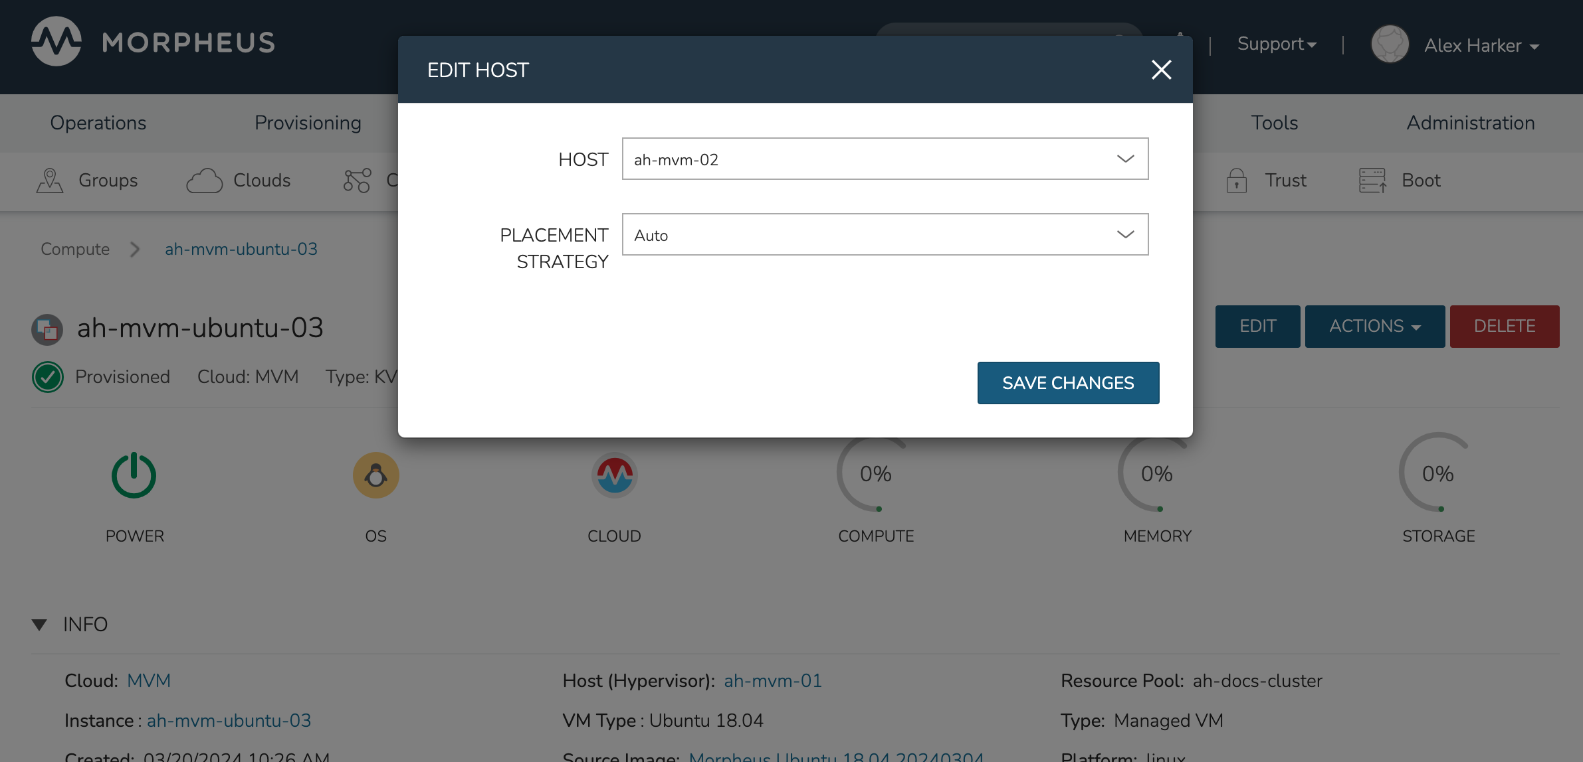Click the OS icon showing Ubuntu

tap(375, 474)
